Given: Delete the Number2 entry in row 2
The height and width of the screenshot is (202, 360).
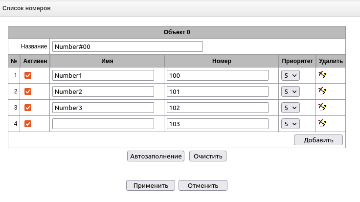Looking at the screenshot, I should tap(322, 91).
